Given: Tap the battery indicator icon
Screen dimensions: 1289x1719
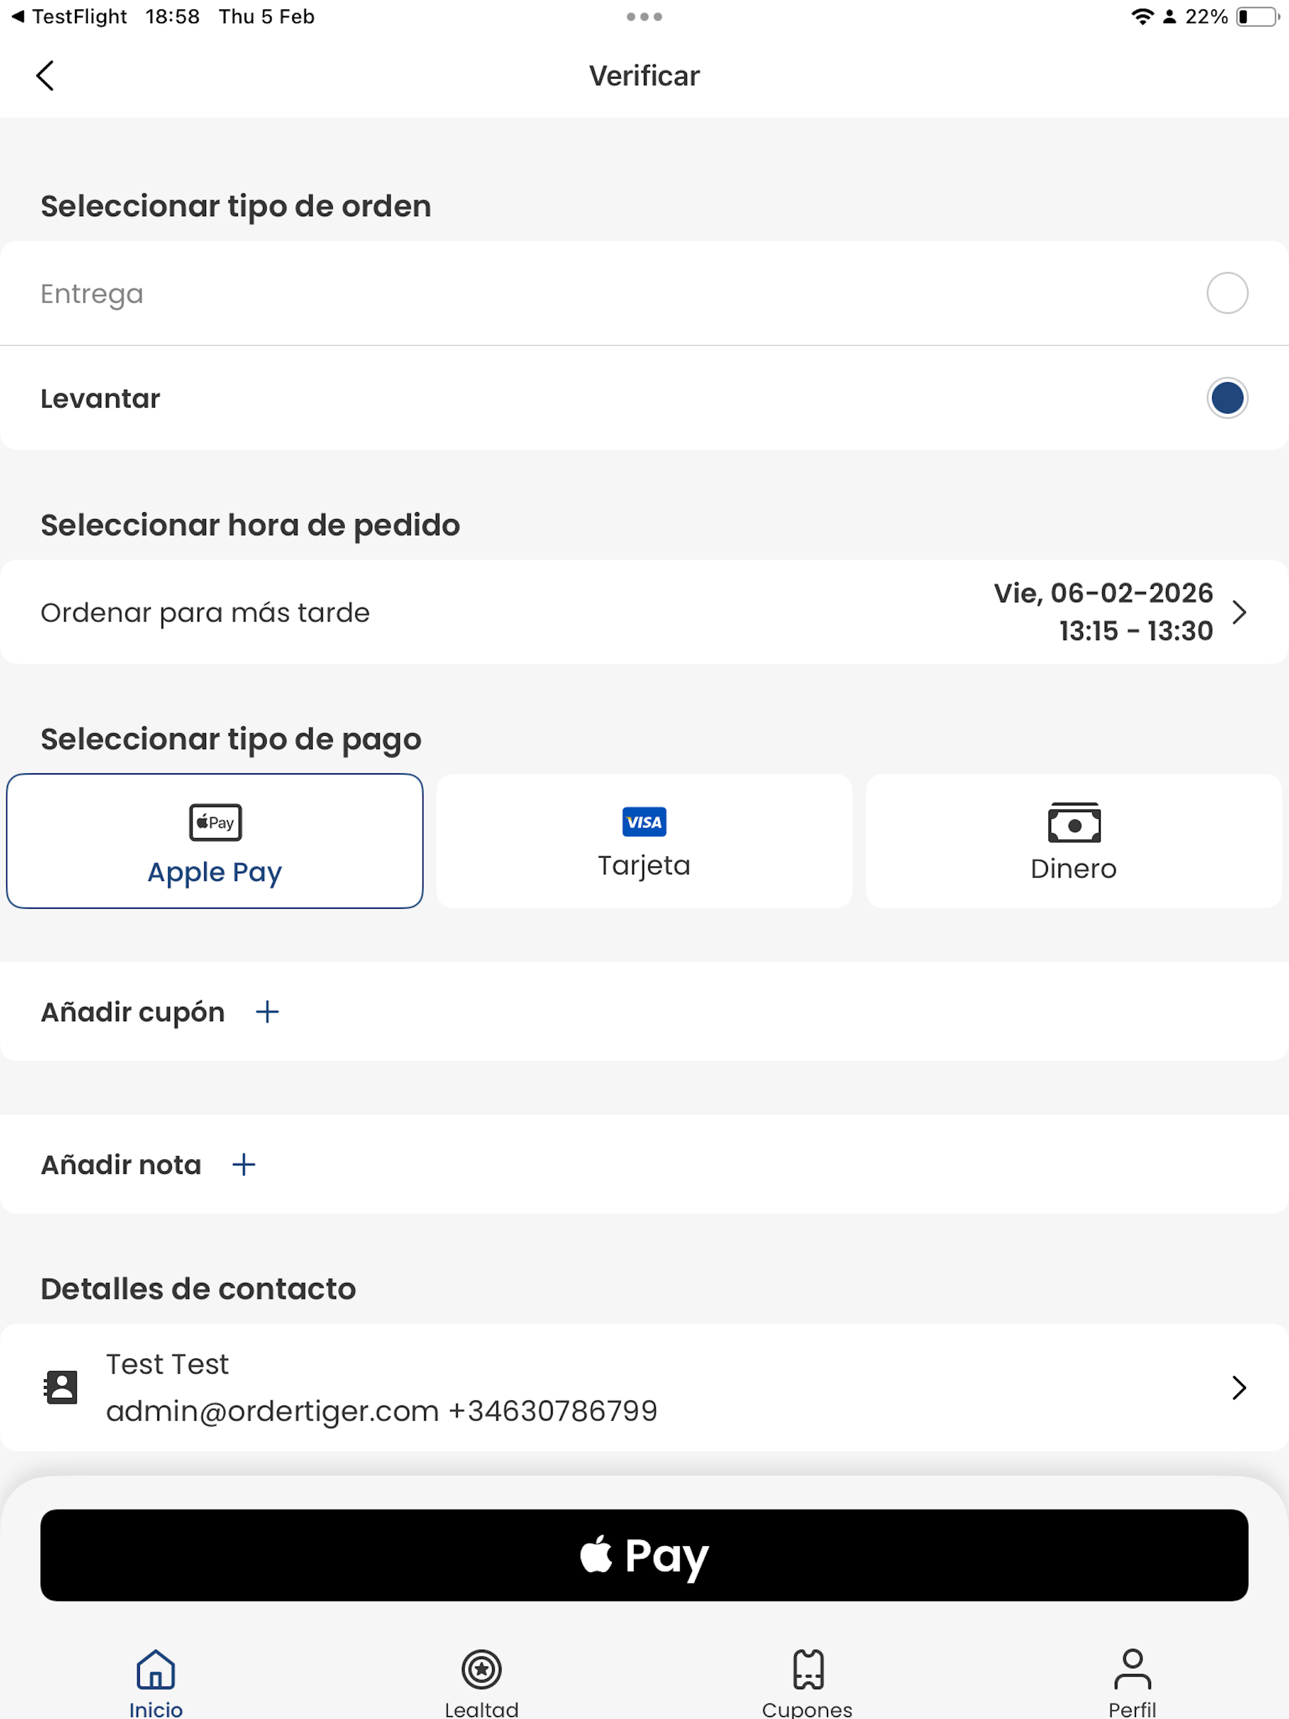Looking at the screenshot, I should click(x=1257, y=16).
